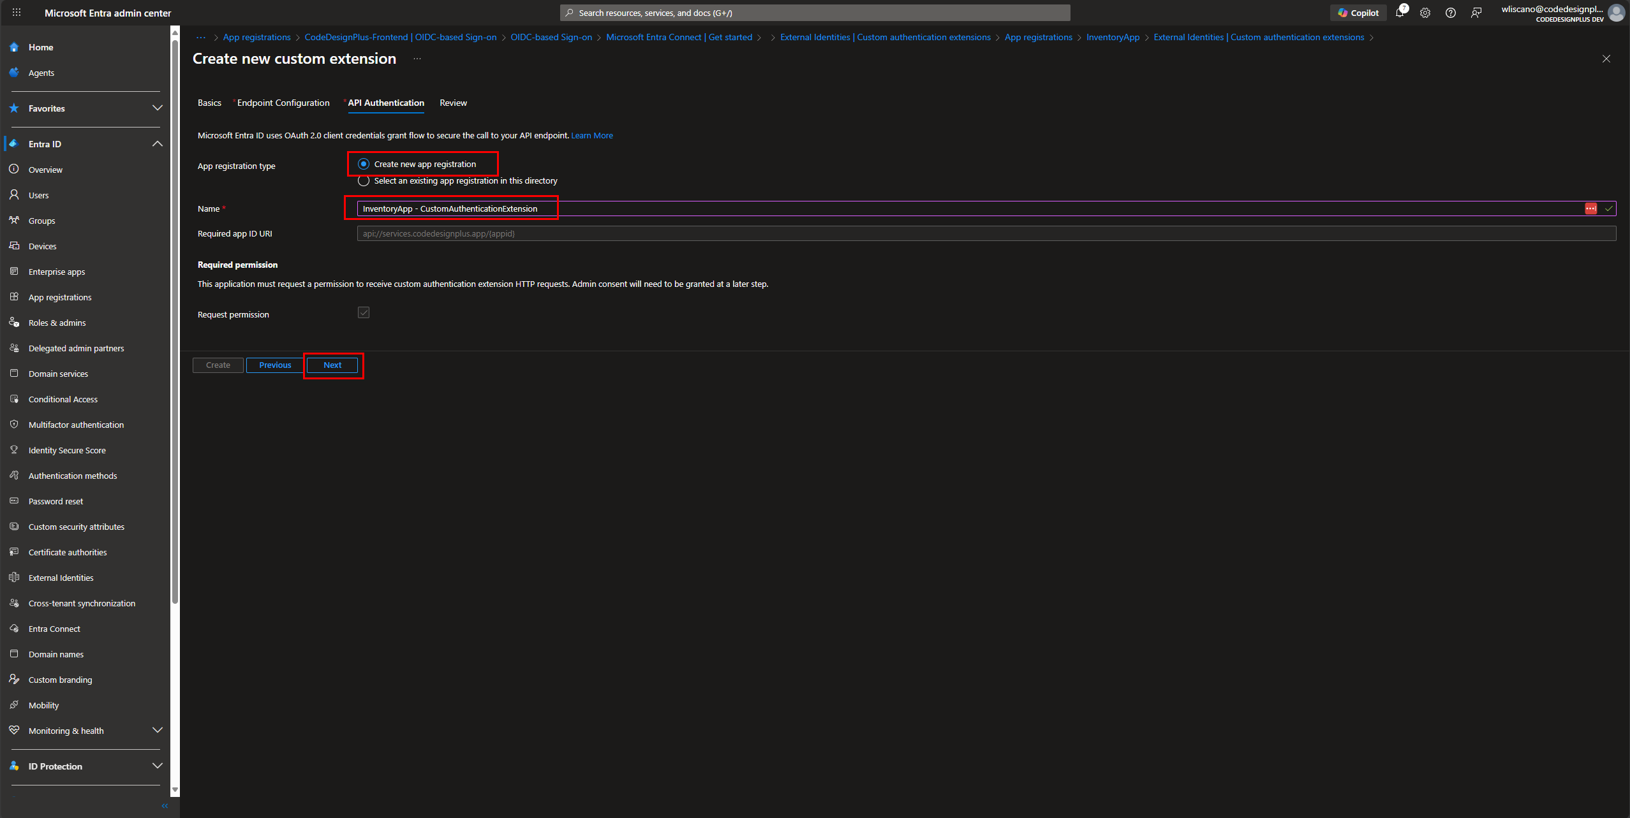
Task: Open more options ellipsis beside page title
Action: (x=417, y=59)
